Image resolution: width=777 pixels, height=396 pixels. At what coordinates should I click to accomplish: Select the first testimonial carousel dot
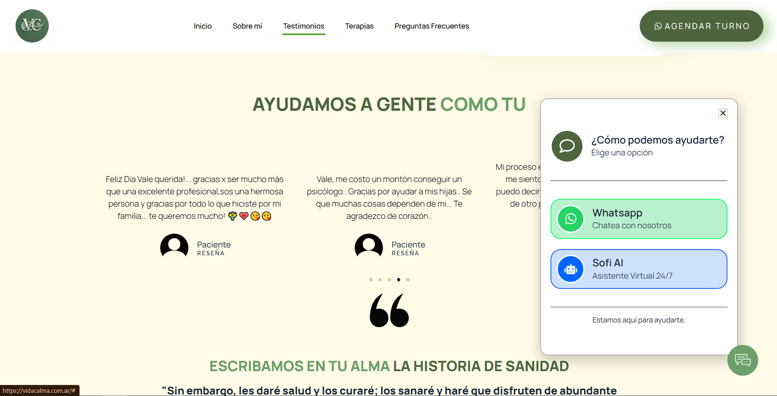pos(371,280)
